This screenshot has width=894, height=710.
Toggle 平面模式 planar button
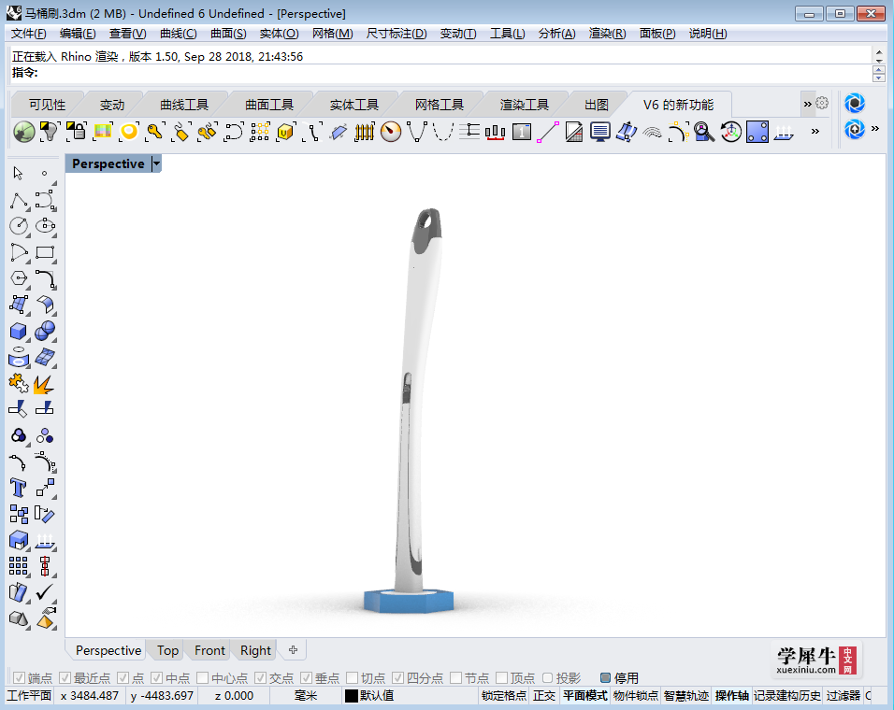585,695
